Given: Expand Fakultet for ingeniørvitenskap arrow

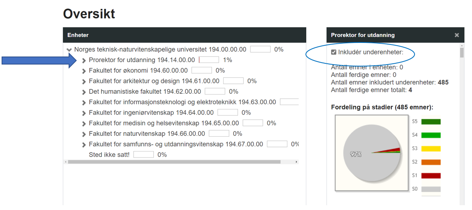Looking at the screenshot, I should pyautogui.click(x=84, y=113).
